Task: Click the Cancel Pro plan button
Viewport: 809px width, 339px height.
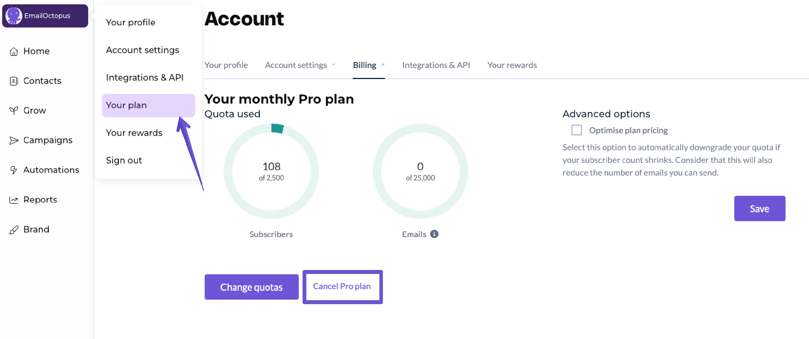Action: point(342,286)
